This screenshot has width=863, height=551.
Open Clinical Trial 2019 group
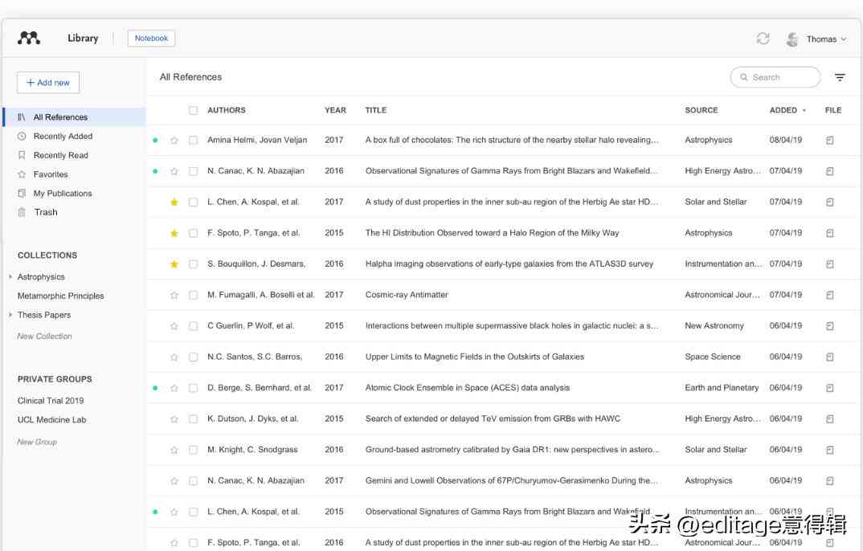point(51,401)
